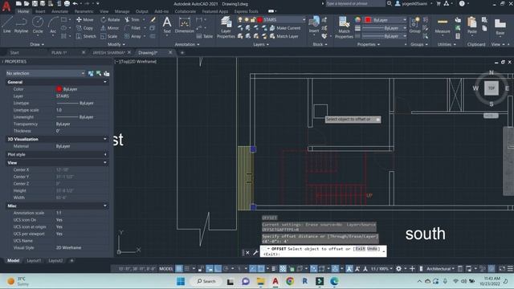Toggle annotation visibility icon in status bar
Image resolution: width=514 pixels, height=289 pixels.
(349, 269)
